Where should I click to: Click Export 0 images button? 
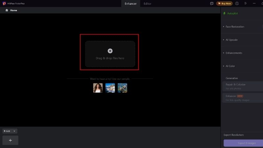coord(243,143)
